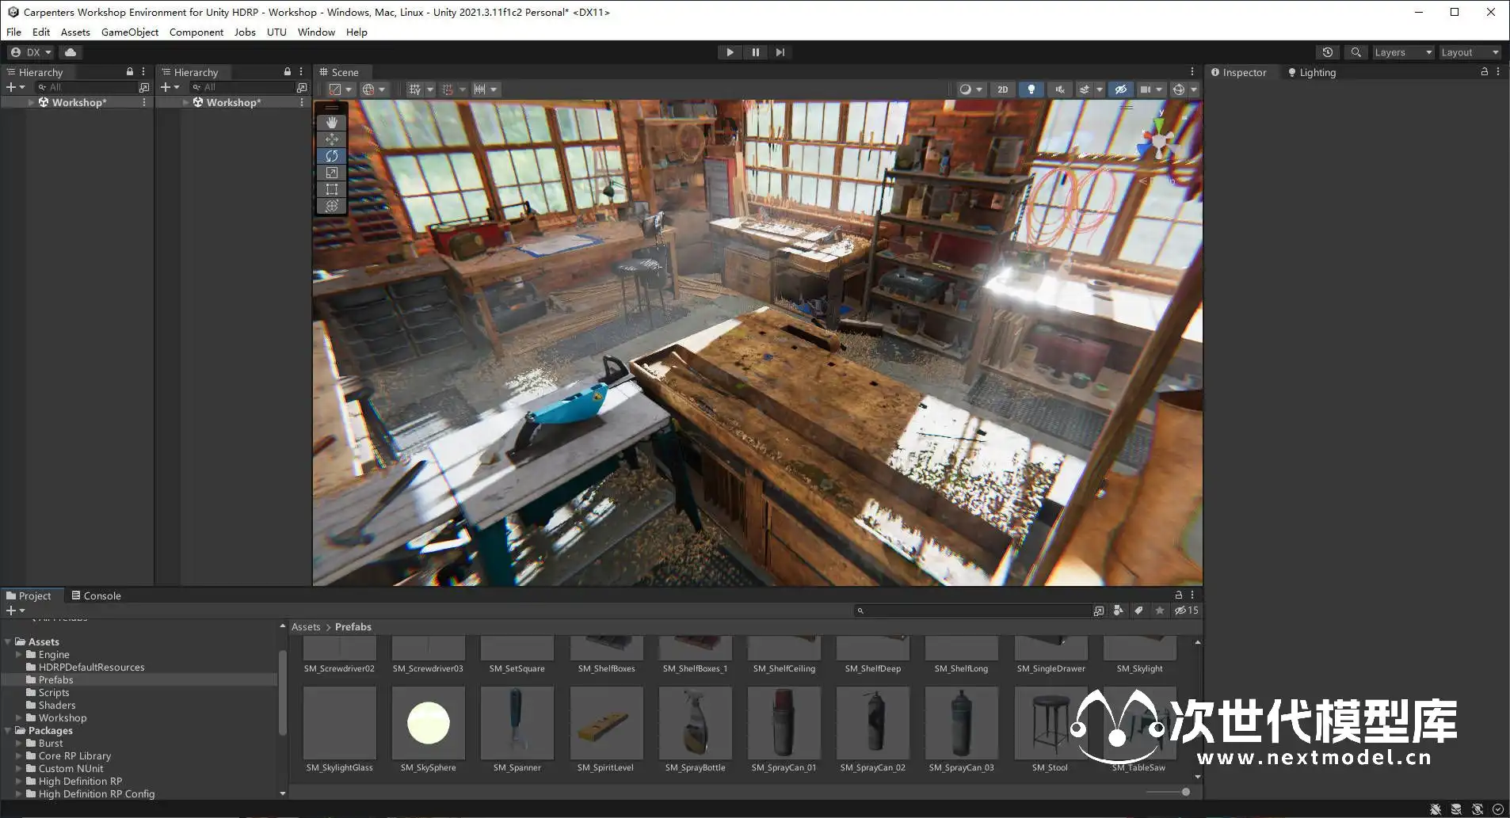Expand the Engine folder in Assets

19,655
